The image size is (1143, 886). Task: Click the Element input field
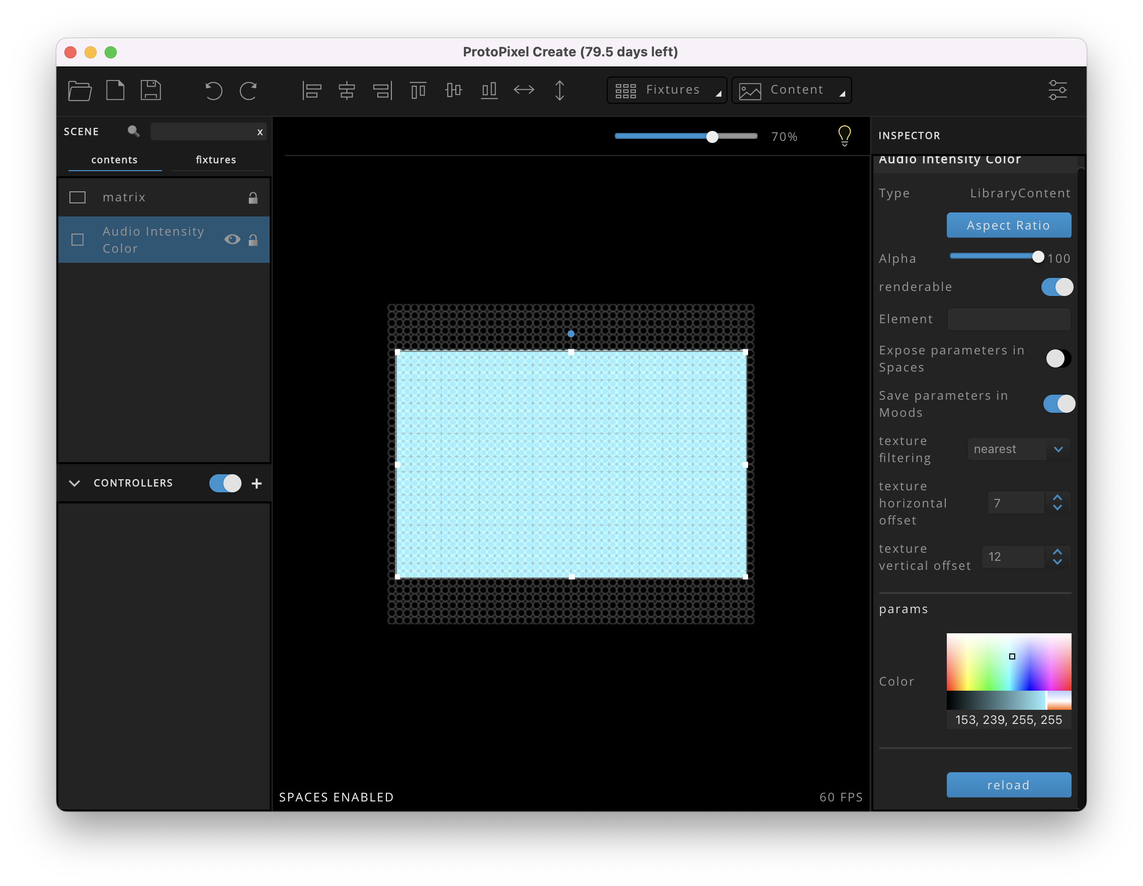tap(1009, 319)
